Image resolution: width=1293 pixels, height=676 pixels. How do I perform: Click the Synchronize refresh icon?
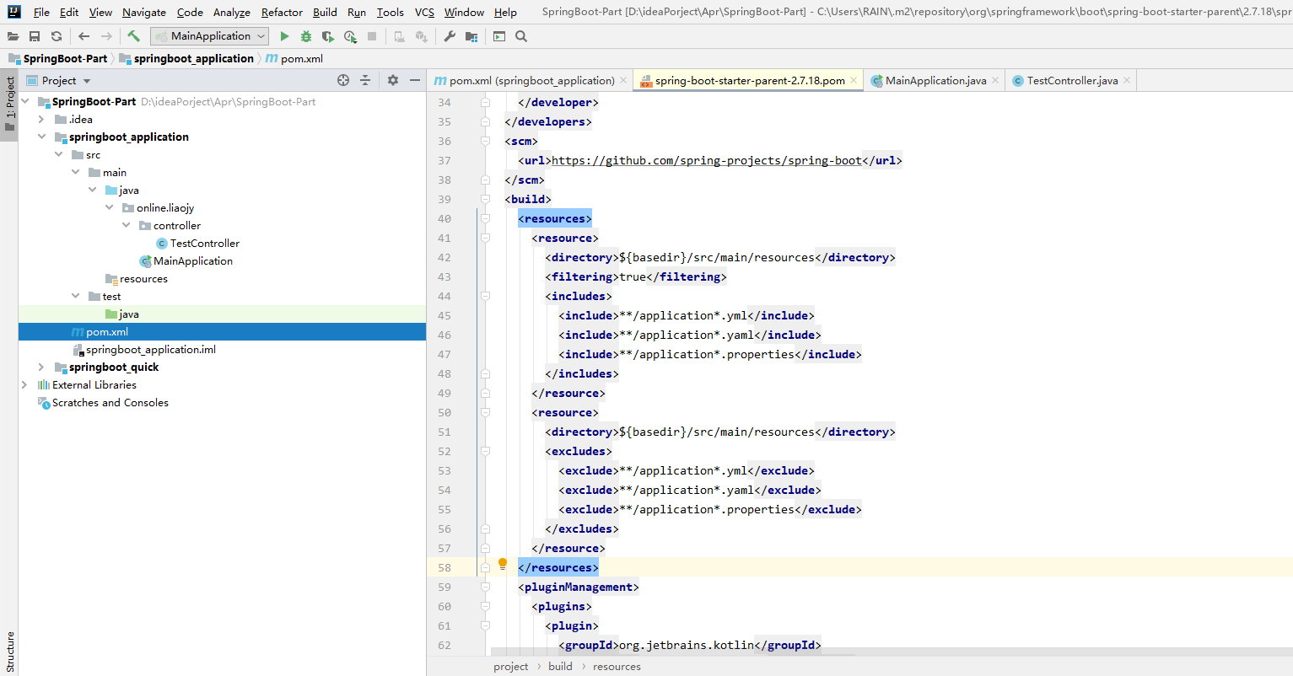(x=57, y=36)
